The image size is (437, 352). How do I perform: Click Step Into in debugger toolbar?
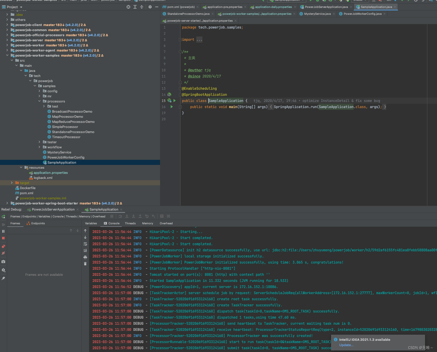coord(127,216)
